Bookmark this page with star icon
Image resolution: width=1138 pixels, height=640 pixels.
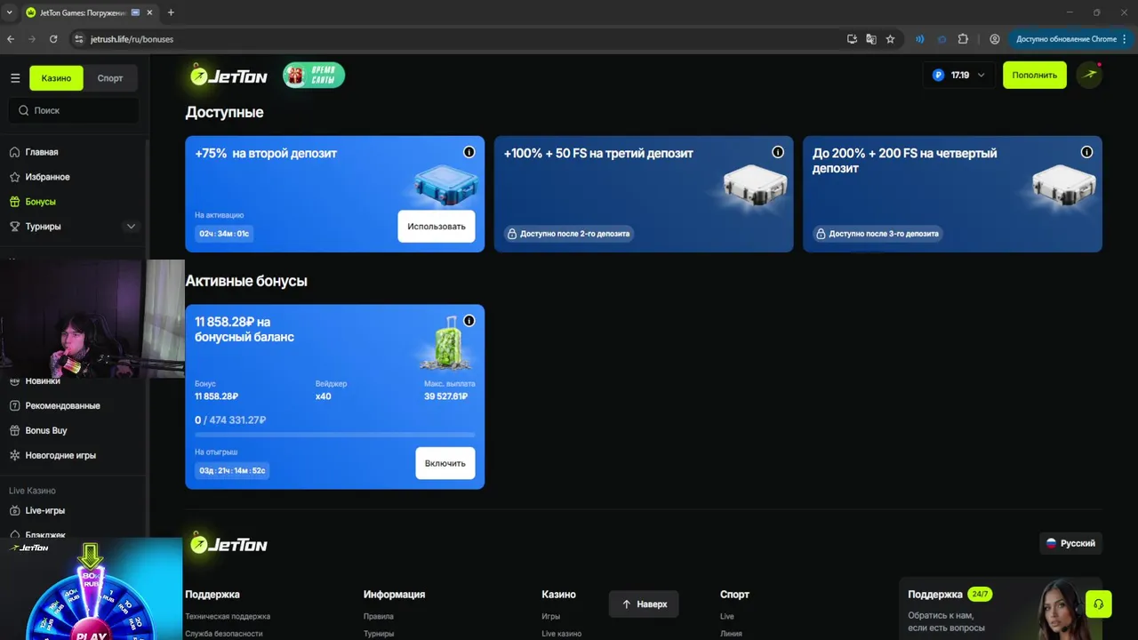coord(890,39)
